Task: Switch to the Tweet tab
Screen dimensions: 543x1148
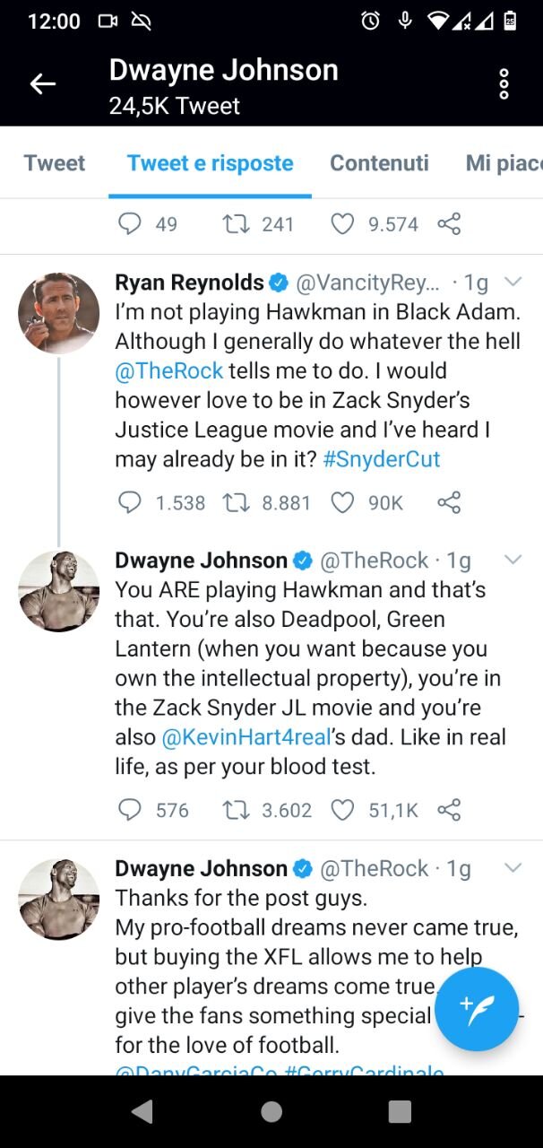Action: pyautogui.click(x=55, y=163)
